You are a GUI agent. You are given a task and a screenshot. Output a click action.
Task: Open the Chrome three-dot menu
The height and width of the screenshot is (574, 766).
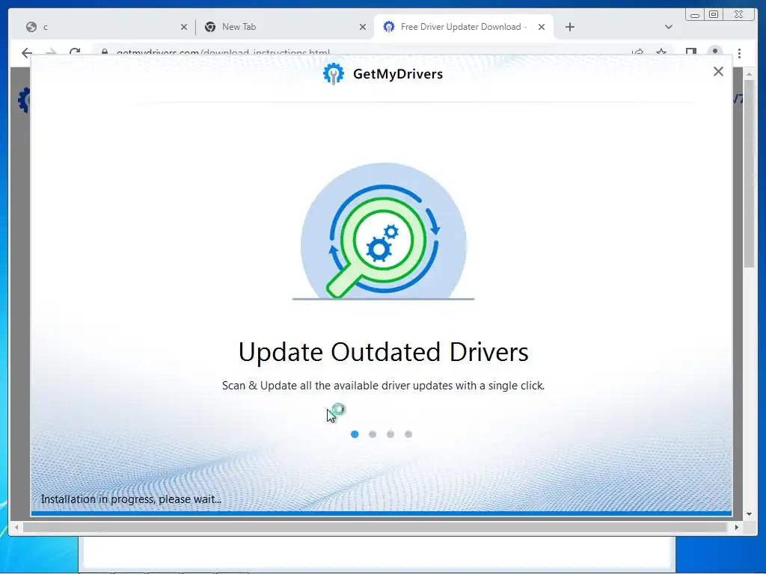point(739,52)
